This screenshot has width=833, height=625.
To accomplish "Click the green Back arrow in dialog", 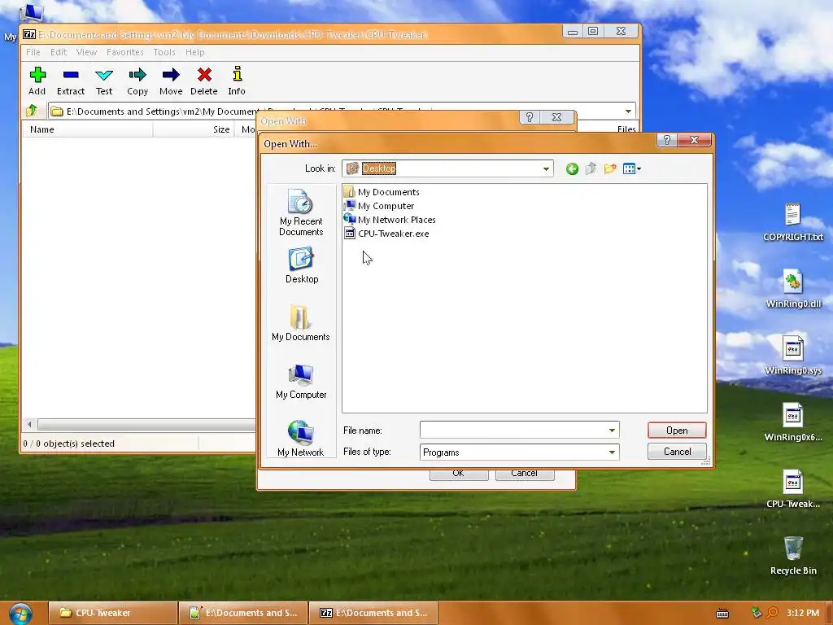I will pyautogui.click(x=572, y=169).
